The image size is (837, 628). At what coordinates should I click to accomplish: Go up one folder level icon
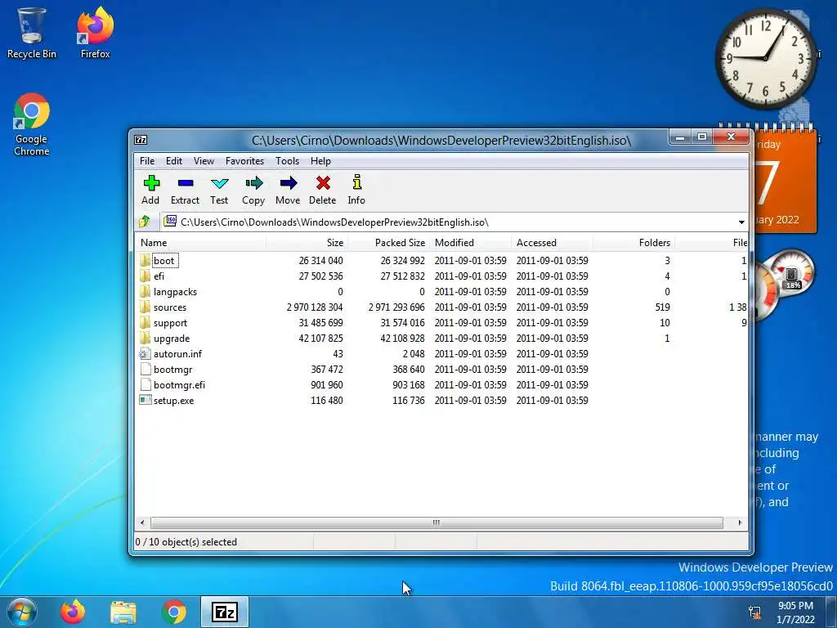pos(144,222)
